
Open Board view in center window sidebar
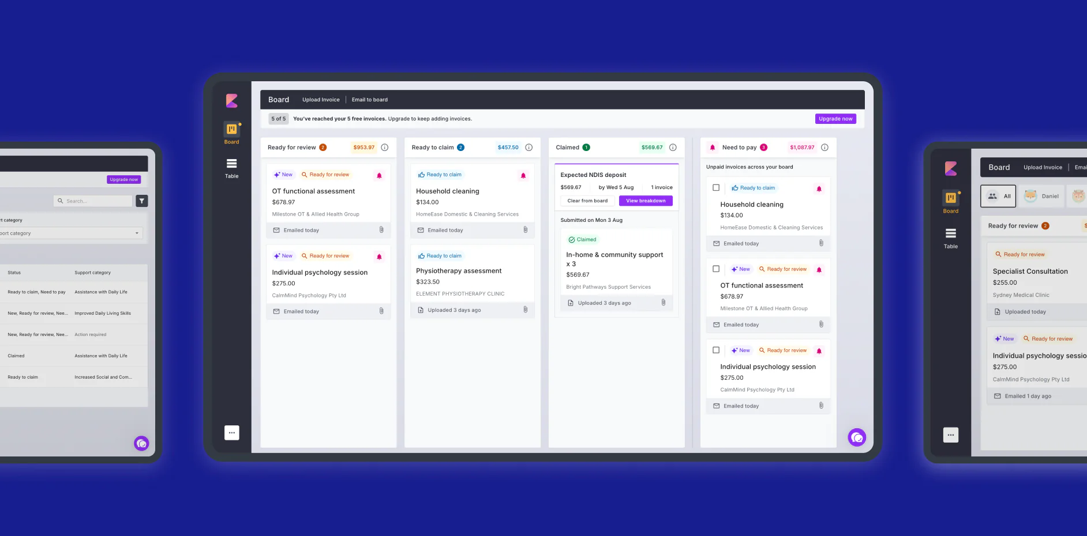point(231,133)
